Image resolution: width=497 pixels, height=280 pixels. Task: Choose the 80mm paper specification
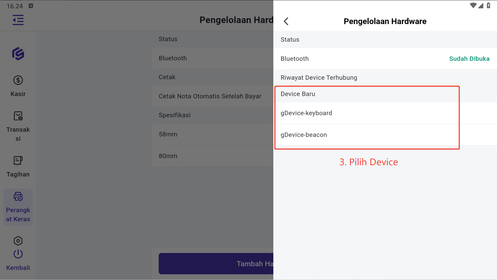coord(168,156)
